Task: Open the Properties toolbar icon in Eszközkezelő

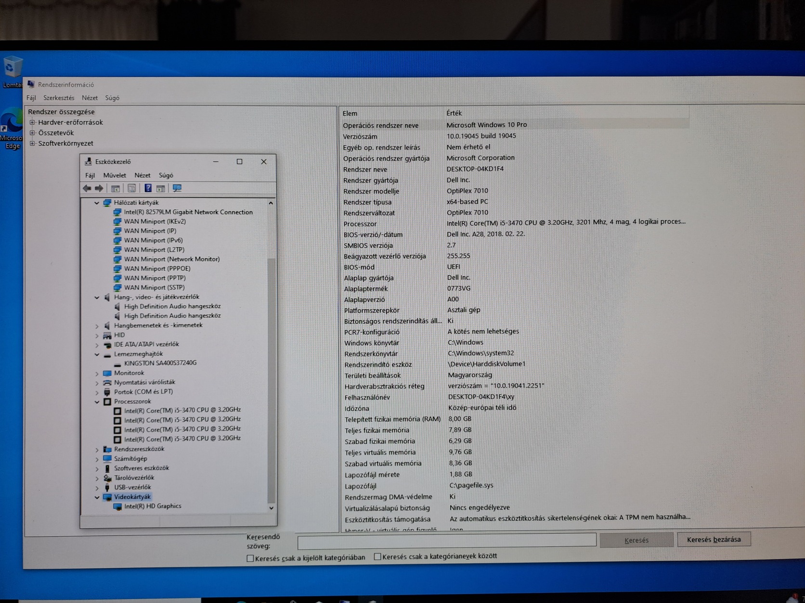Action: tap(131, 188)
